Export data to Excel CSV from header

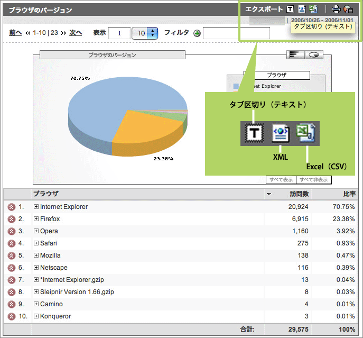coord(313,9)
